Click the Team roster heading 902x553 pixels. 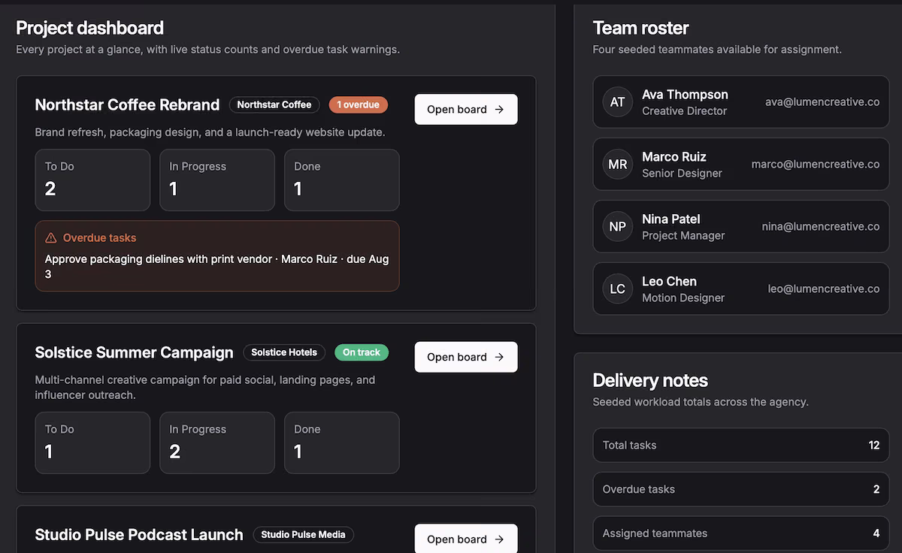coord(640,28)
